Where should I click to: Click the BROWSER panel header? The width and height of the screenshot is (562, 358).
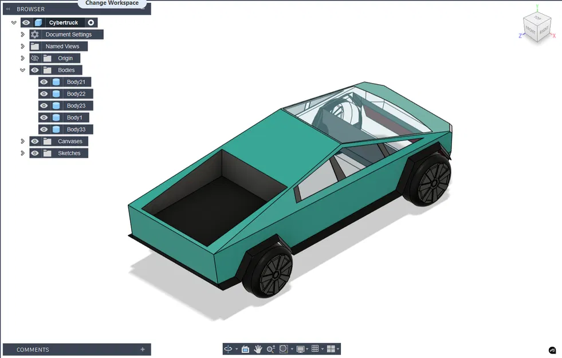(x=30, y=9)
